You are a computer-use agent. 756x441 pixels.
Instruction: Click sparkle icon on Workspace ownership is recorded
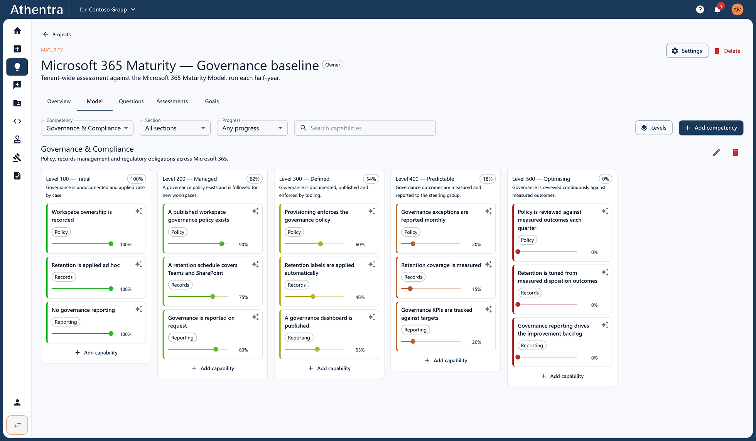tap(139, 211)
